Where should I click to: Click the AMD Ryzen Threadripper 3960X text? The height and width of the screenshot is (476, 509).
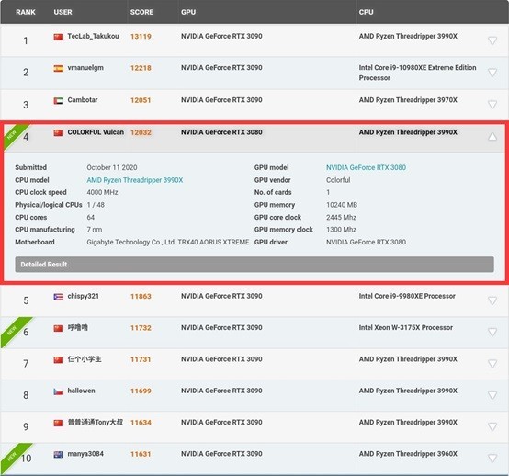tap(408, 454)
